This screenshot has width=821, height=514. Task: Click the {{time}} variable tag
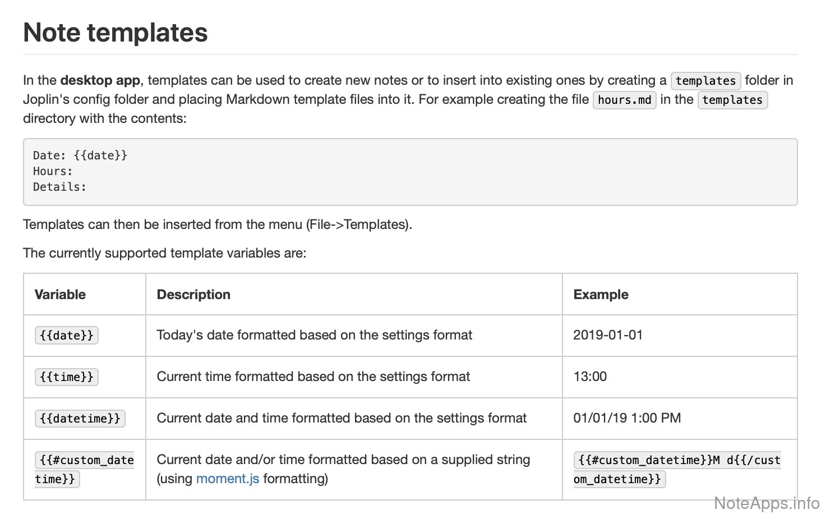point(67,377)
